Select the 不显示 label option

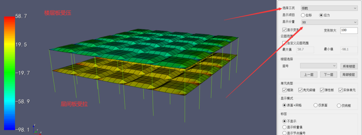[285, 121]
